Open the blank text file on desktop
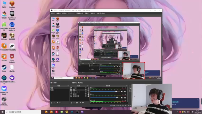This screenshot has height=114, width=202. (12, 68)
